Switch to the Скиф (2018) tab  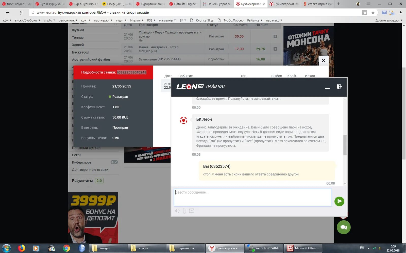[117, 4]
